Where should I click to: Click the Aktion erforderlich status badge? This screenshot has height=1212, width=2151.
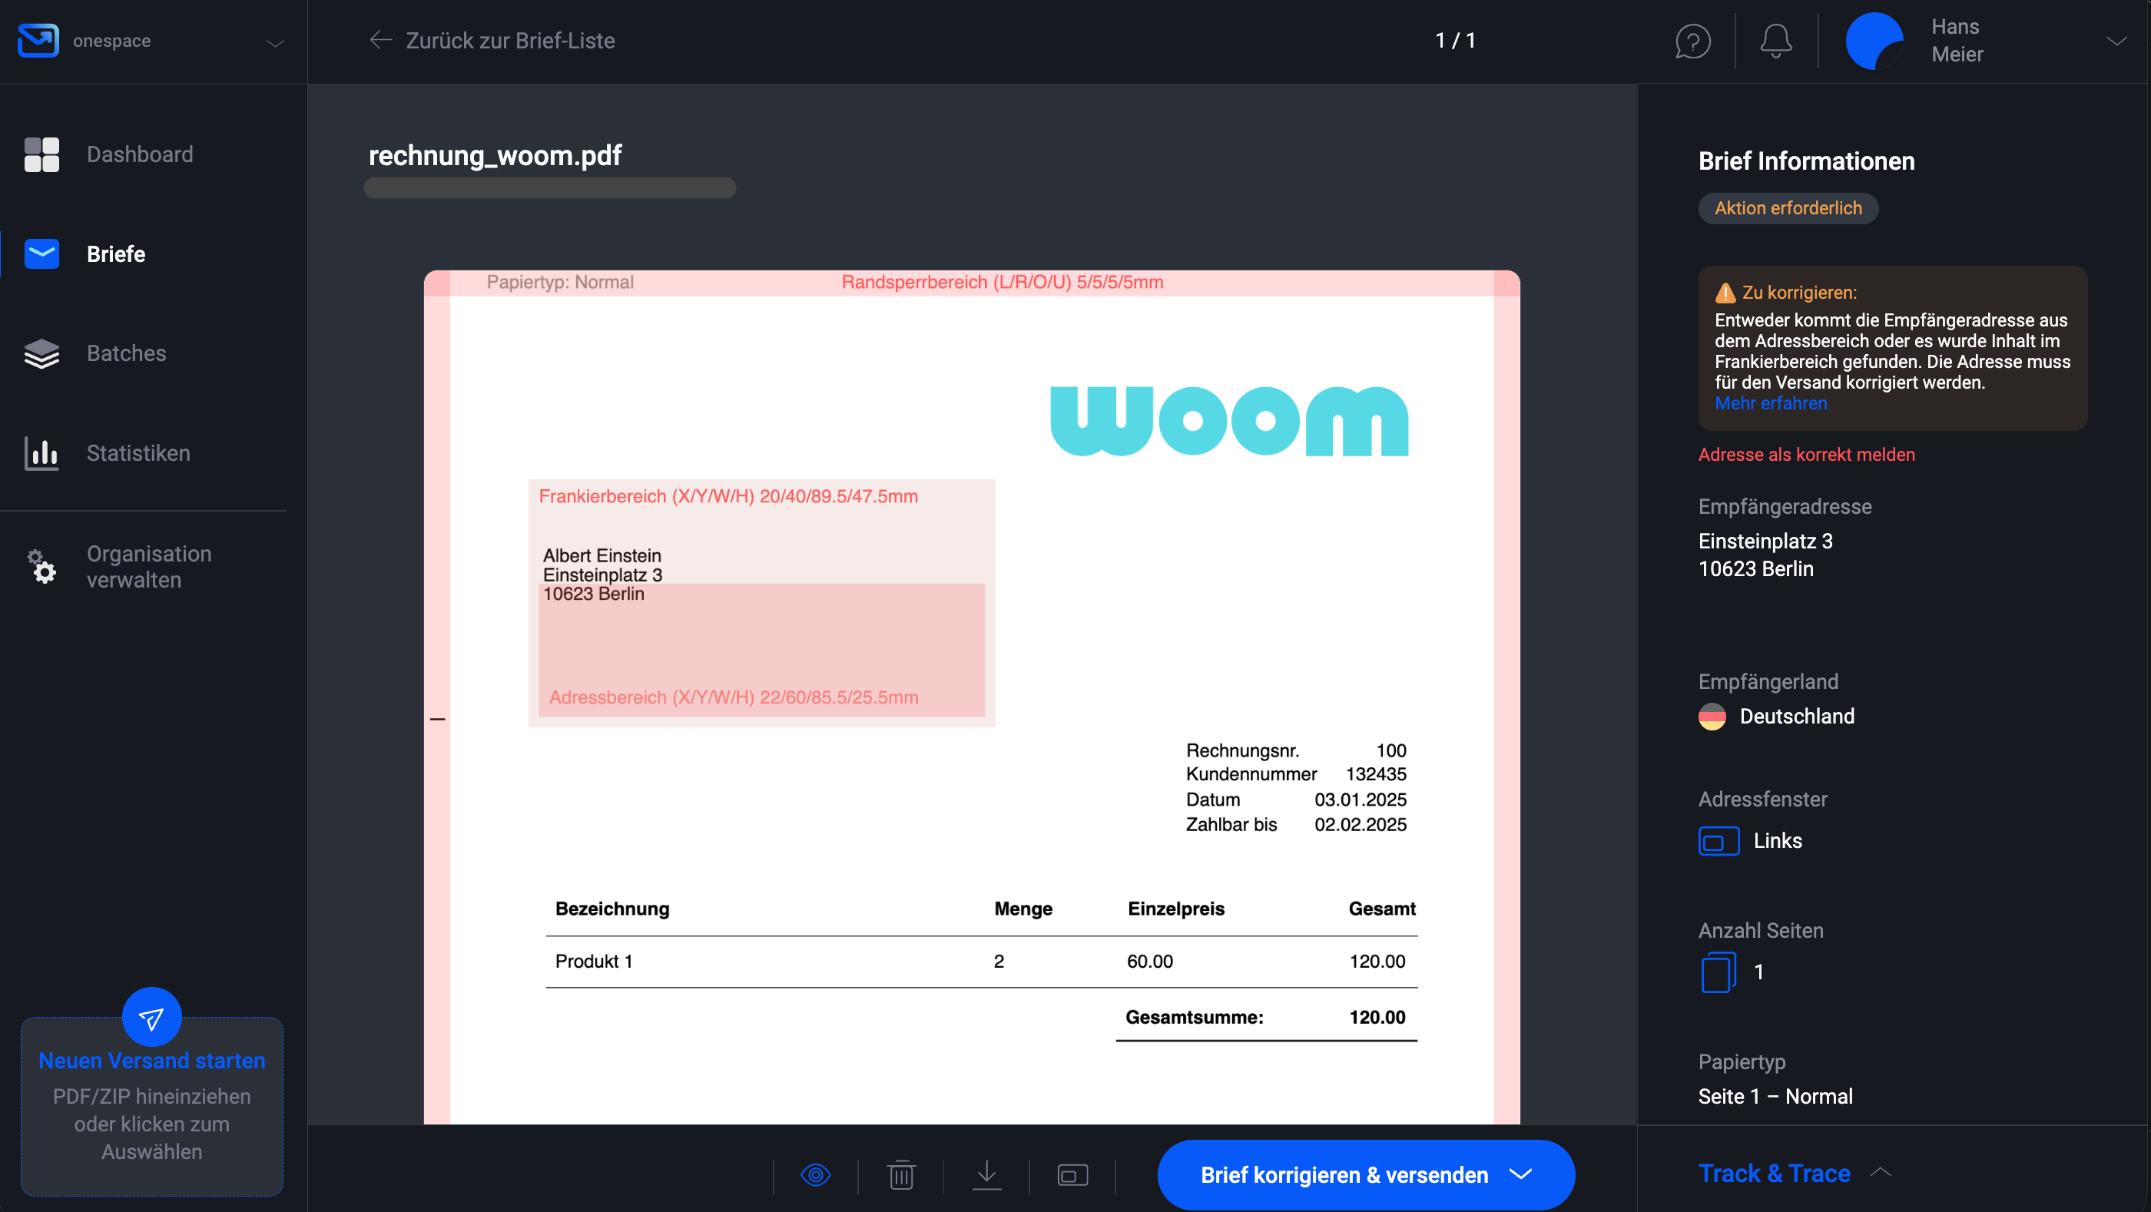[x=1788, y=208]
